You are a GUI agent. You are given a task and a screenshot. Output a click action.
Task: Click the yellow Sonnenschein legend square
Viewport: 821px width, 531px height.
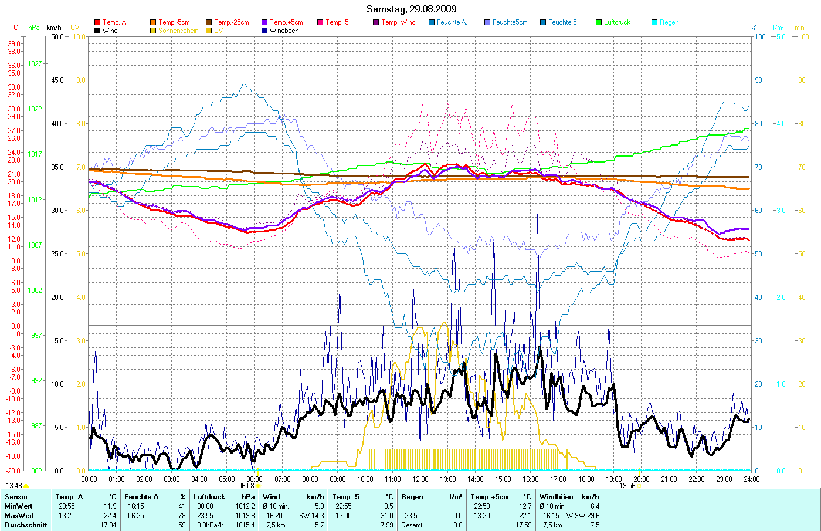pyautogui.click(x=153, y=31)
